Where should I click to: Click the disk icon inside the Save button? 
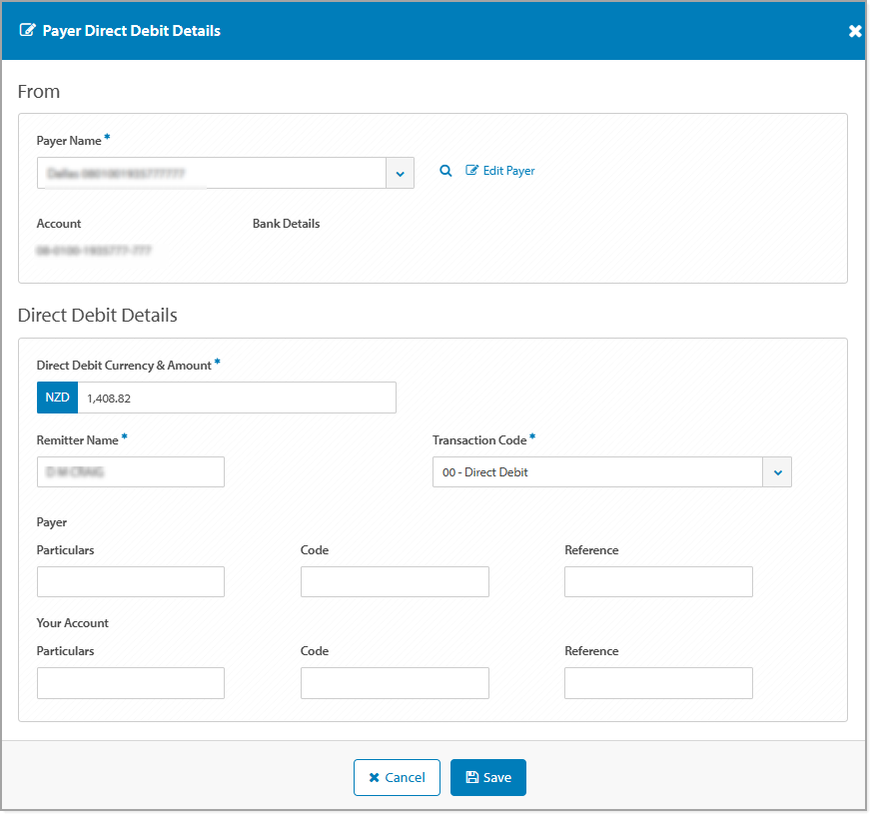470,777
